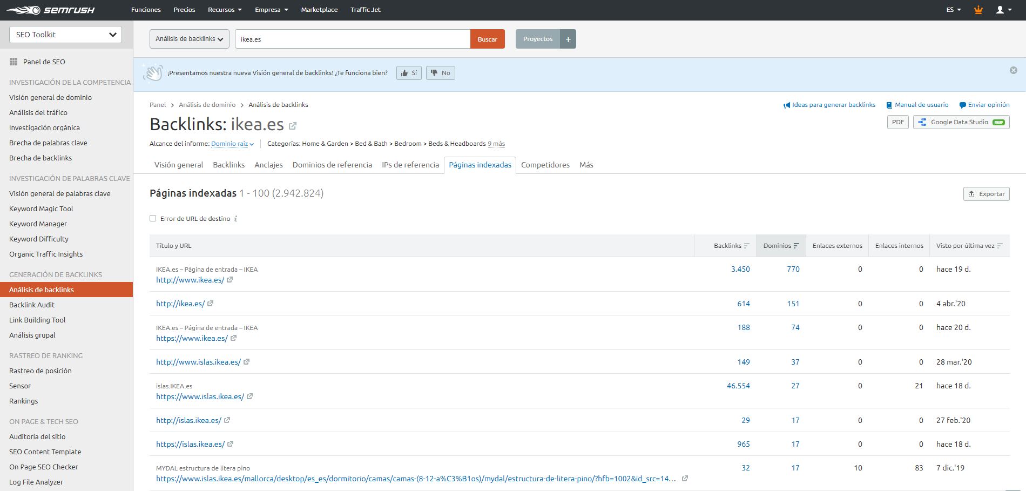Click the plus icon next to Proyectos
Image resolution: width=1026 pixels, height=491 pixels.
(568, 39)
